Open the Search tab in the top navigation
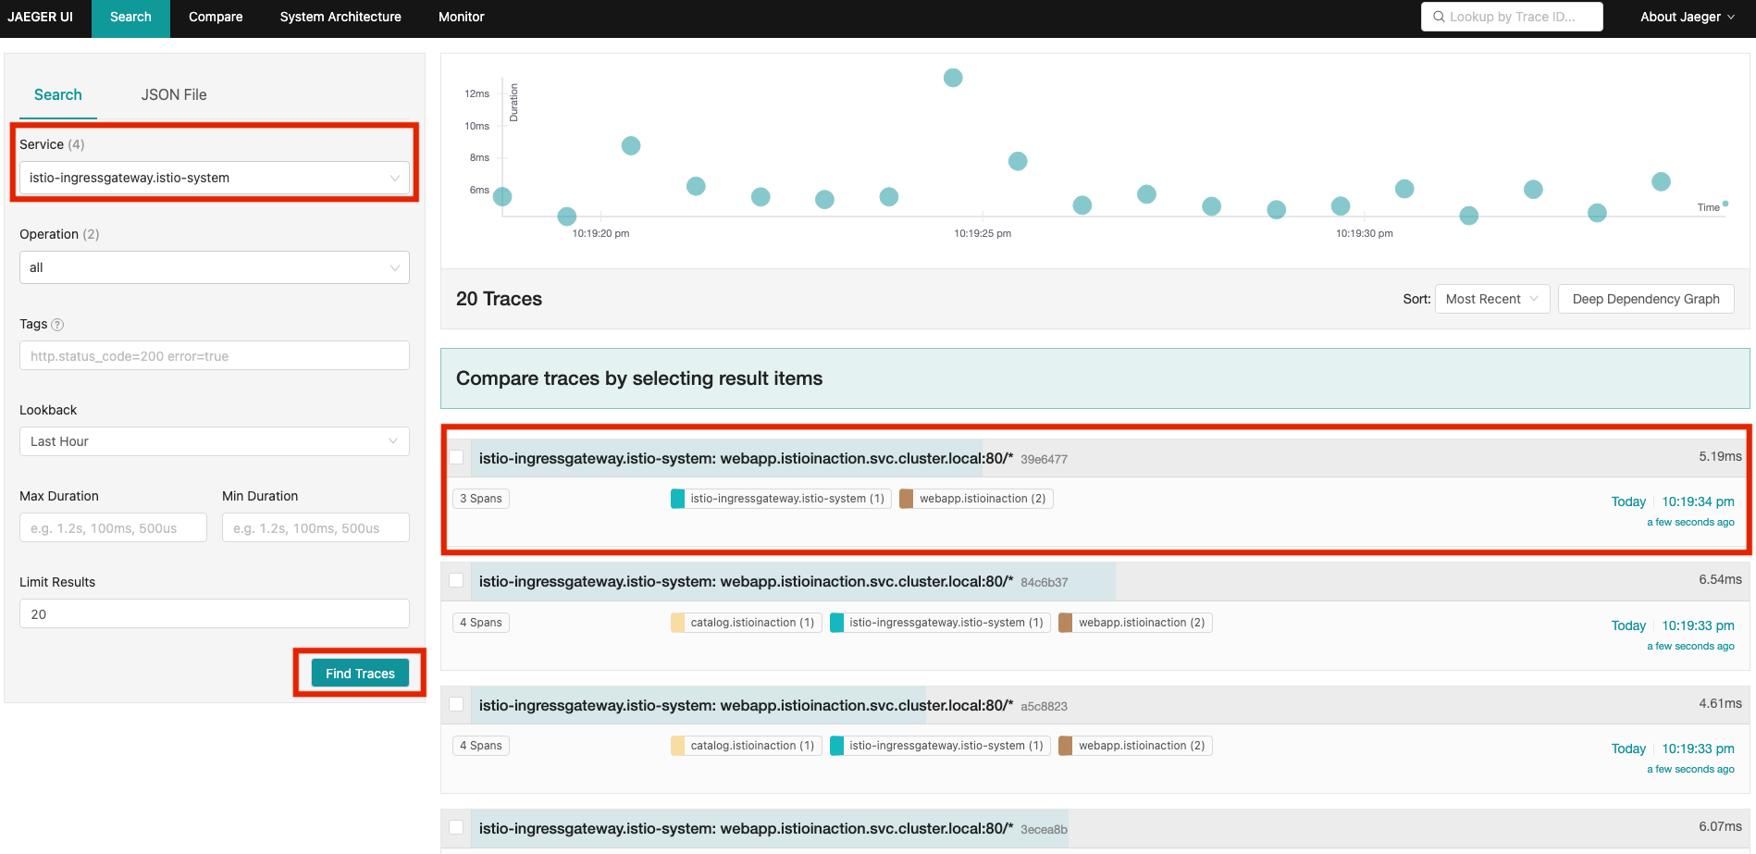The height and width of the screenshot is (854, 1756). pos(130,17)
